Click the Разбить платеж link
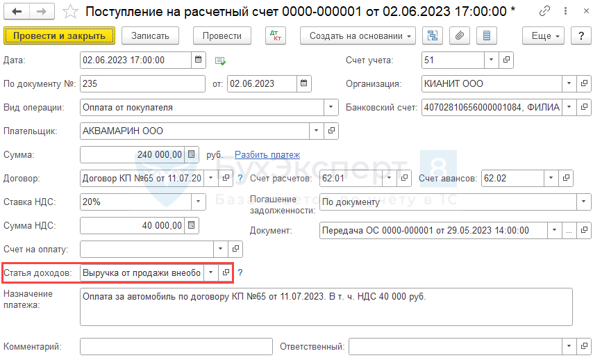Screen dimensions: 593x358 coord(267,154)
